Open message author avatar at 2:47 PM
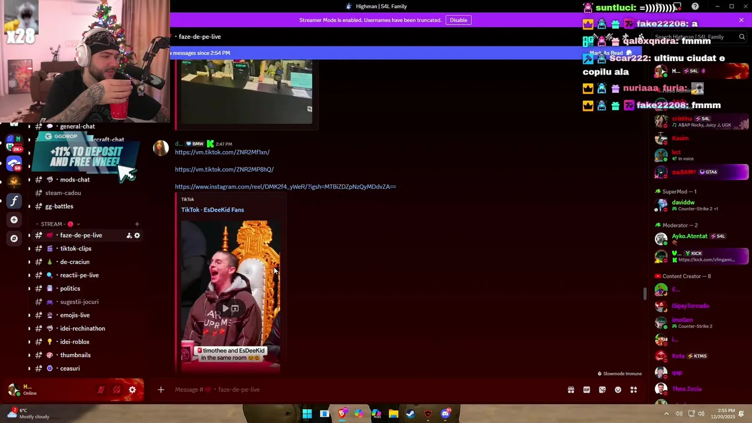The width and height of the screenshot is (752, 423). (161, 147)
